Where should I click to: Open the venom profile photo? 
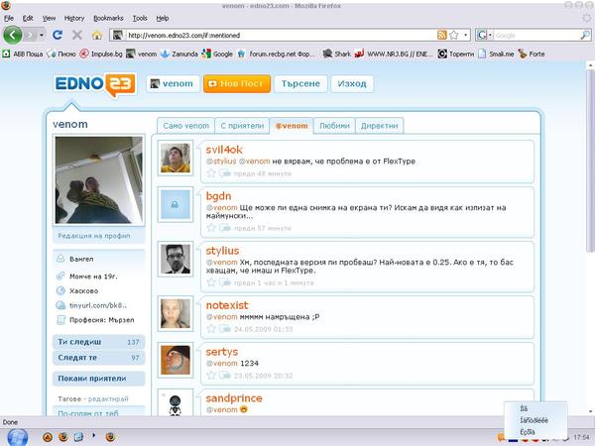98,180
